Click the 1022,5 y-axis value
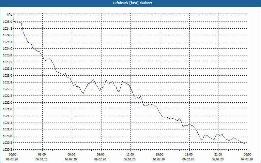The width and height of the screenshot is (261, 163). 8,89
